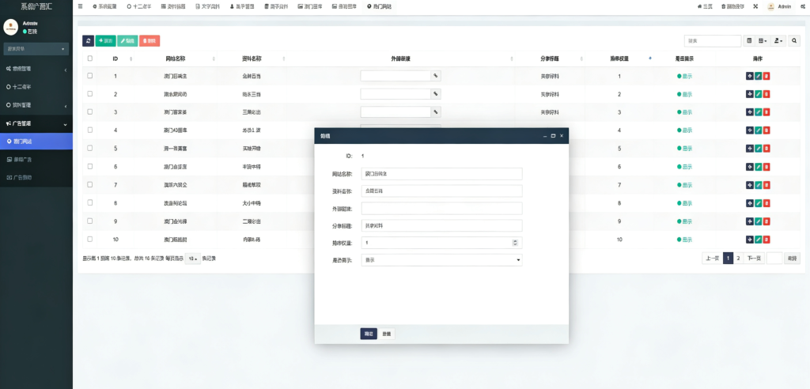Image resolution: width=810 pixels, height=389 pixels.
Task: Tick the checkbox for row ID 8
Action: tap(90, 202)
